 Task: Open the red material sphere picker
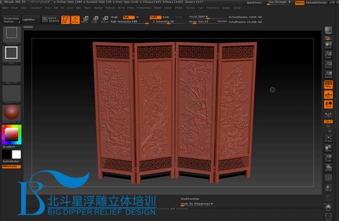coord(12,112)
